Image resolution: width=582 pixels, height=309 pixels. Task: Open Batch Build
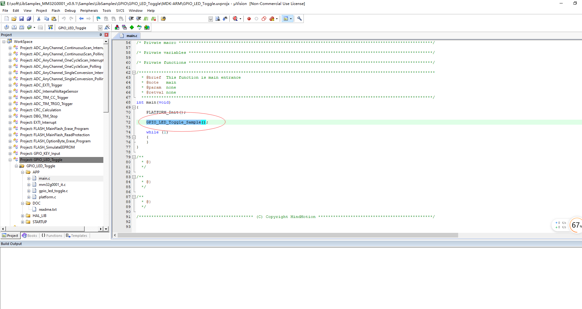pyautogui.click(x=29, y=27)
